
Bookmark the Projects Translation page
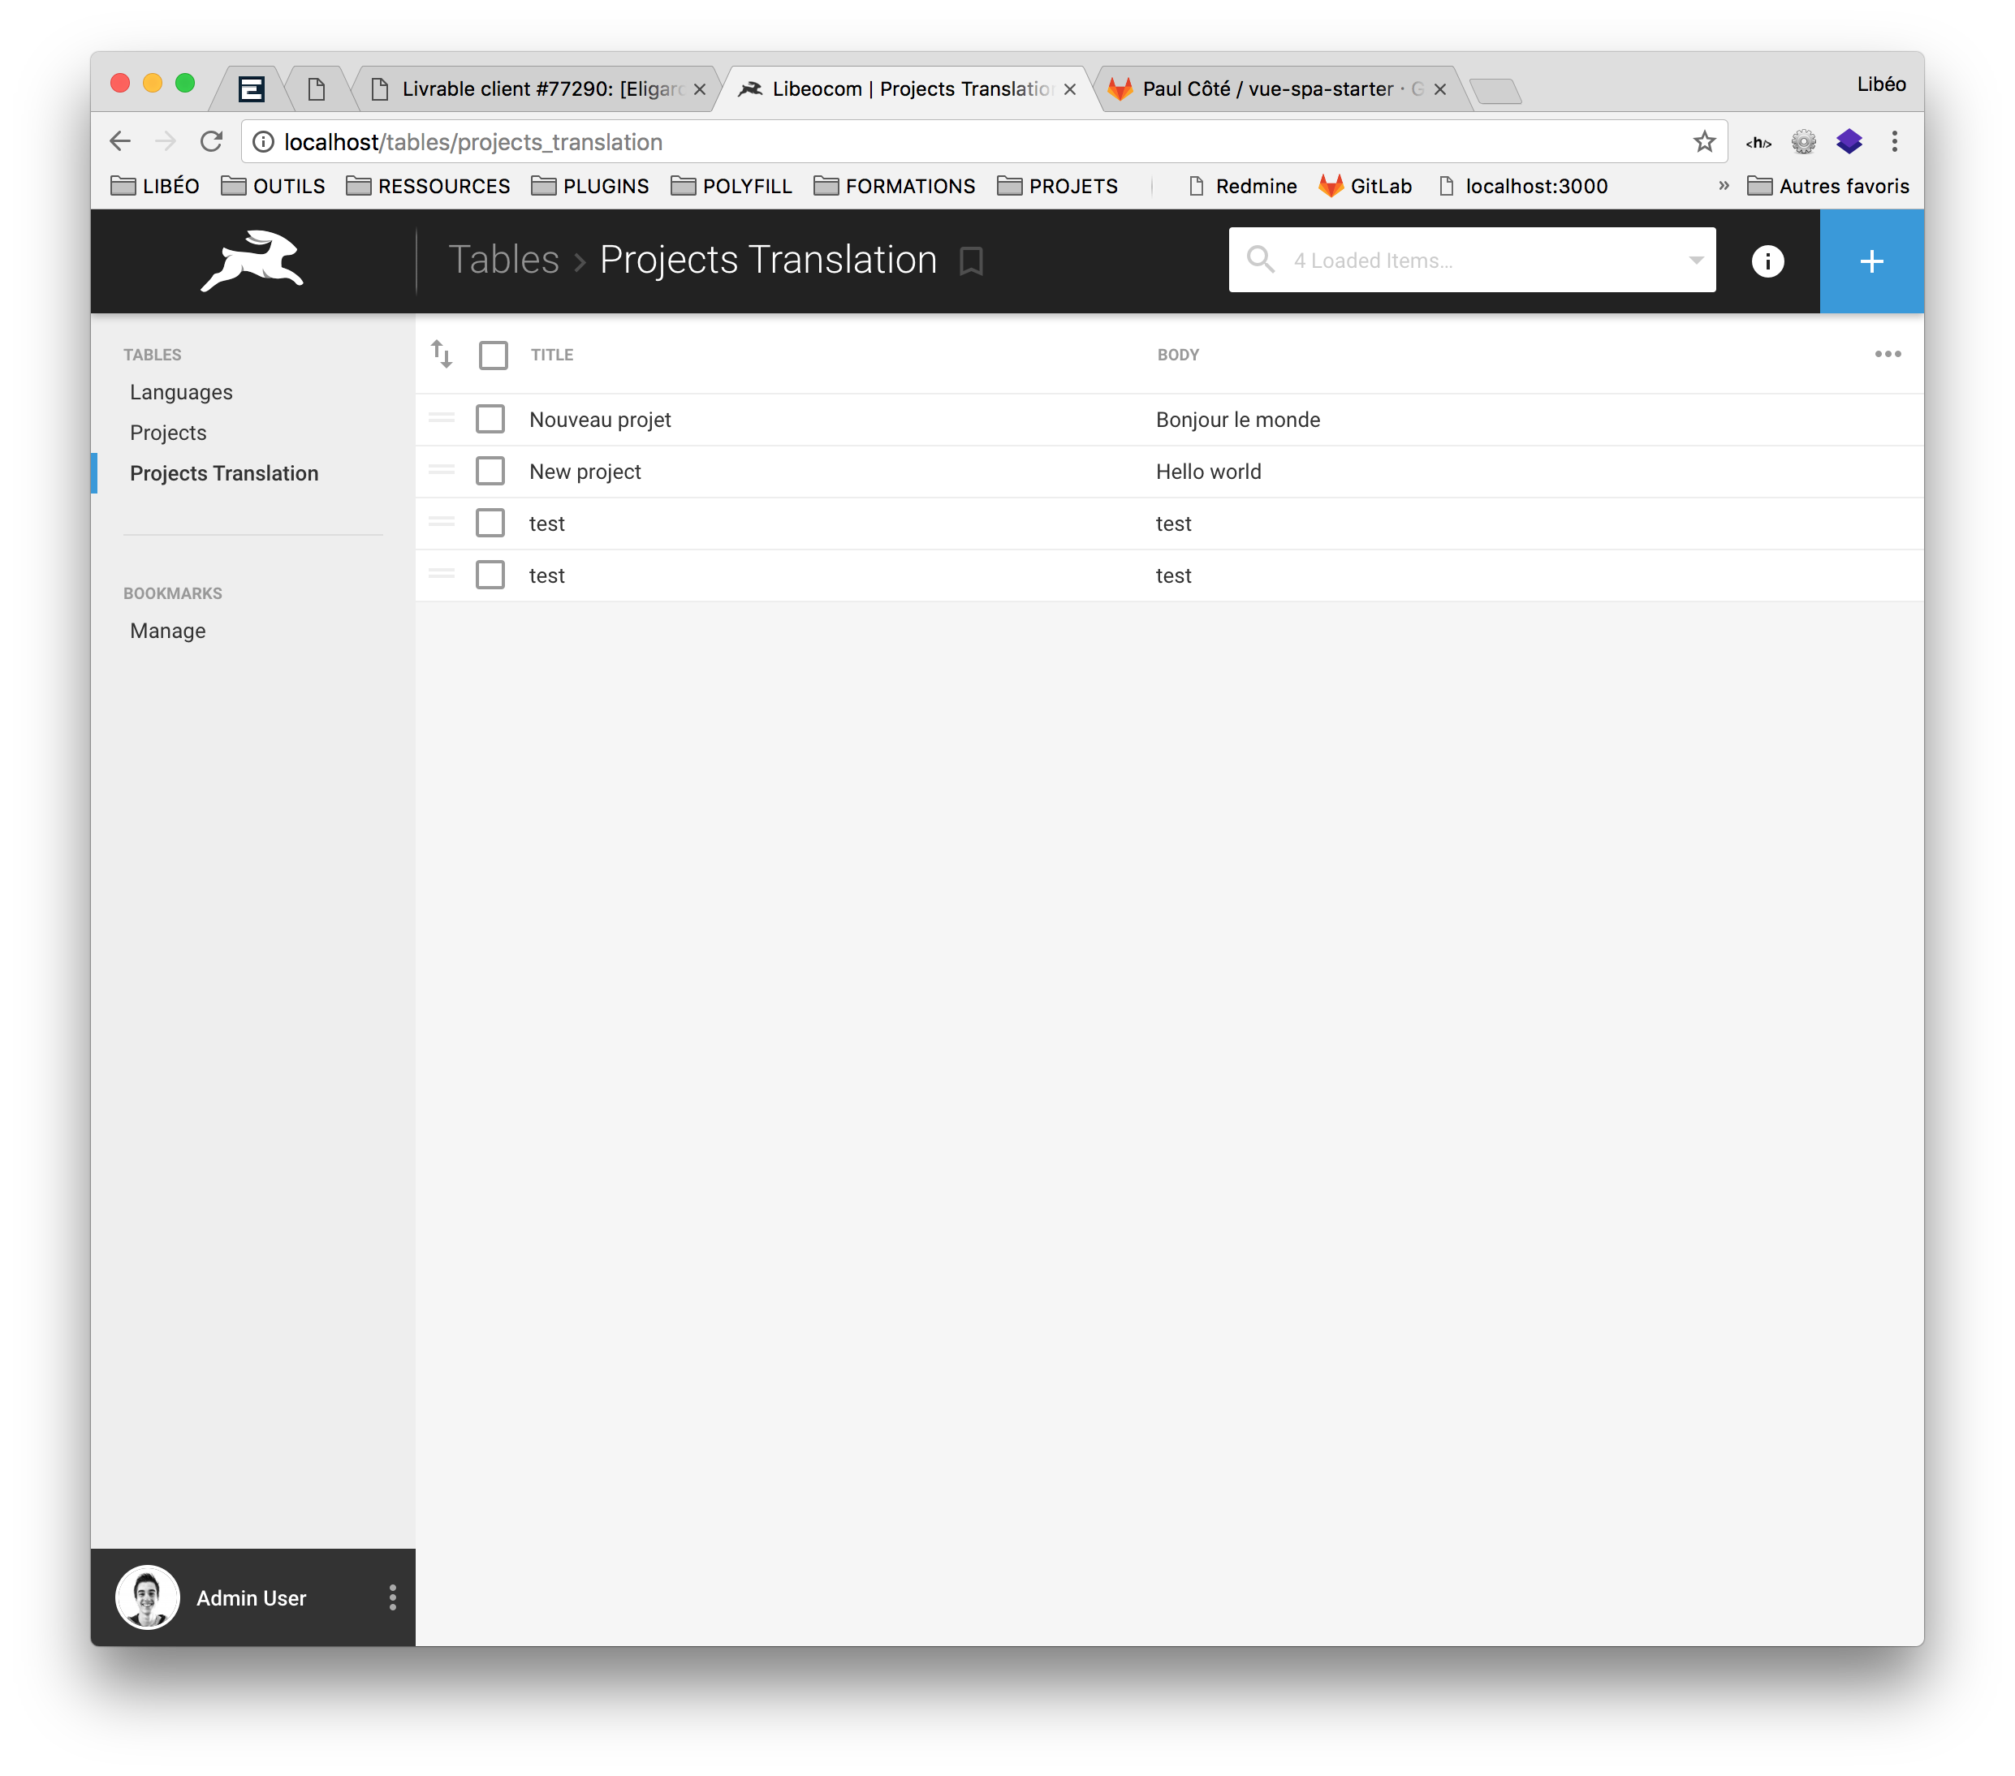click(971, 261)
